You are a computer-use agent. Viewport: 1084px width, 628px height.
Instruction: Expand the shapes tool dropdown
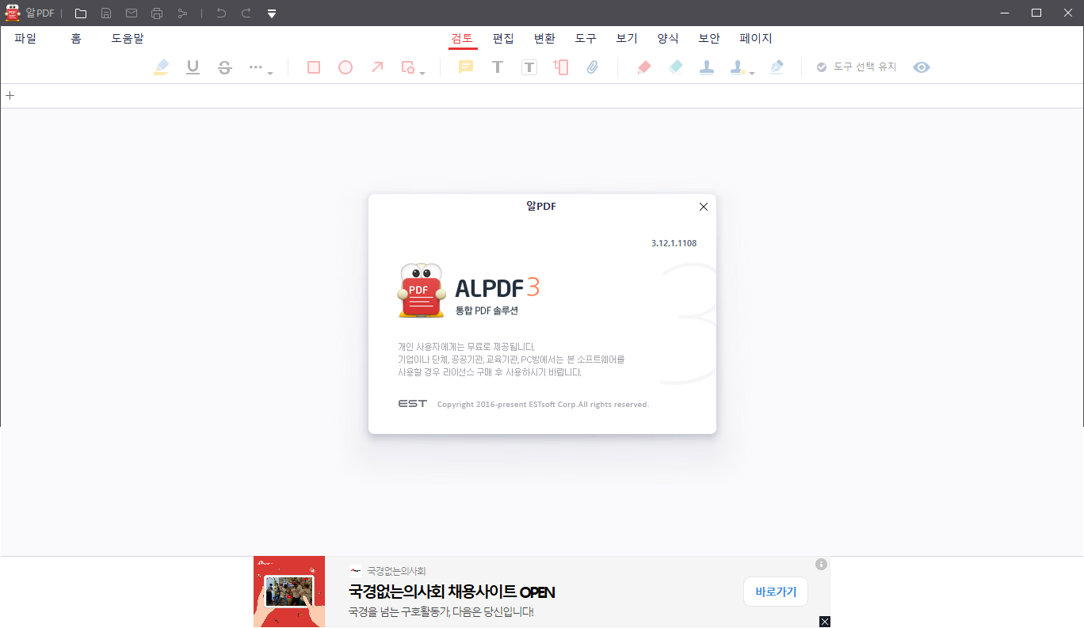pos(422,71)
